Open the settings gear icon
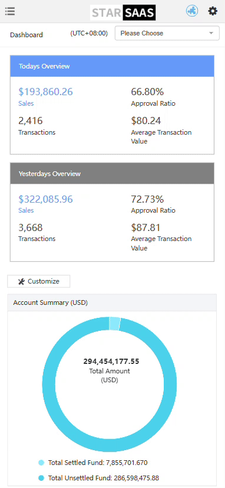This screenshot has height=488, width=225. coord(213,11)
